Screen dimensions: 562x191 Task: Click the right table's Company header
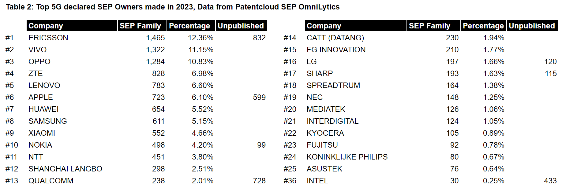[324, 26]
